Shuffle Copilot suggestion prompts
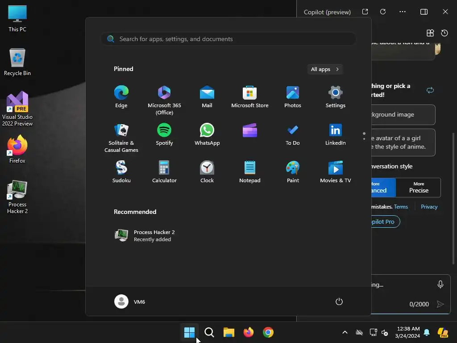457x343 pixels. tap(430, 90)
